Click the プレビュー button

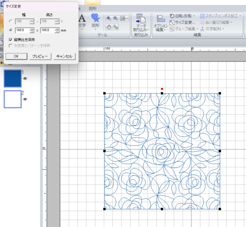(x=40, y=56)
